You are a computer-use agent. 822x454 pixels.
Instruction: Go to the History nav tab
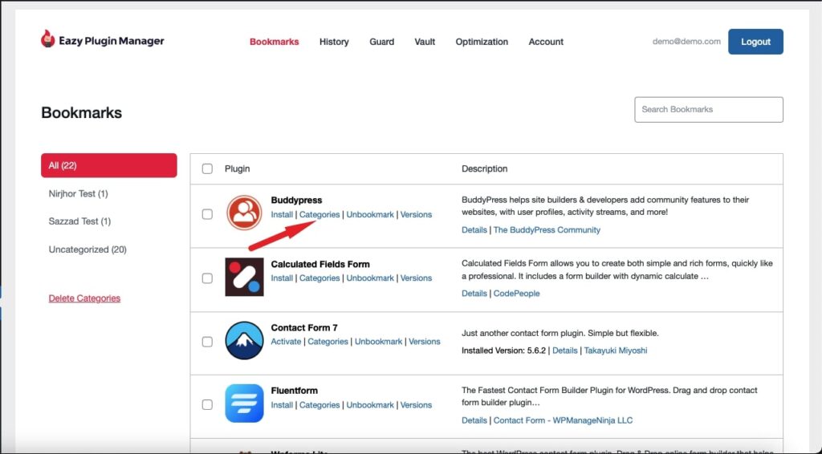tap(334, 42)
